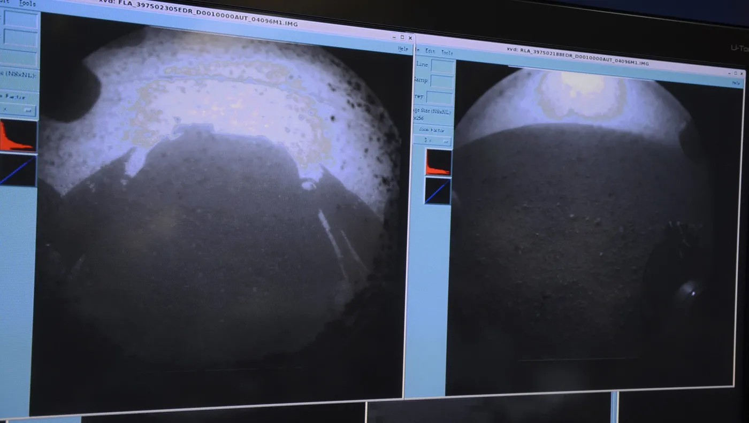Image resolution: width=749 pixels, height=423 pixels.
Task: Open the Help menu in the FLA window
Action: [402, 48]
